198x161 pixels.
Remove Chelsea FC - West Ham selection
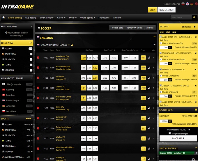196,86
